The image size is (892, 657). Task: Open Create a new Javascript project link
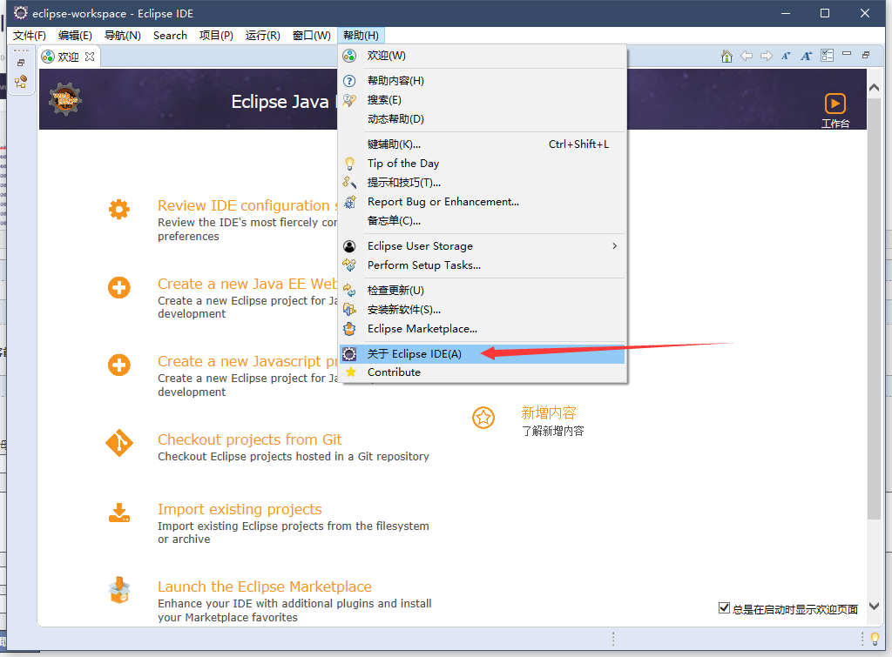point(247,361)
